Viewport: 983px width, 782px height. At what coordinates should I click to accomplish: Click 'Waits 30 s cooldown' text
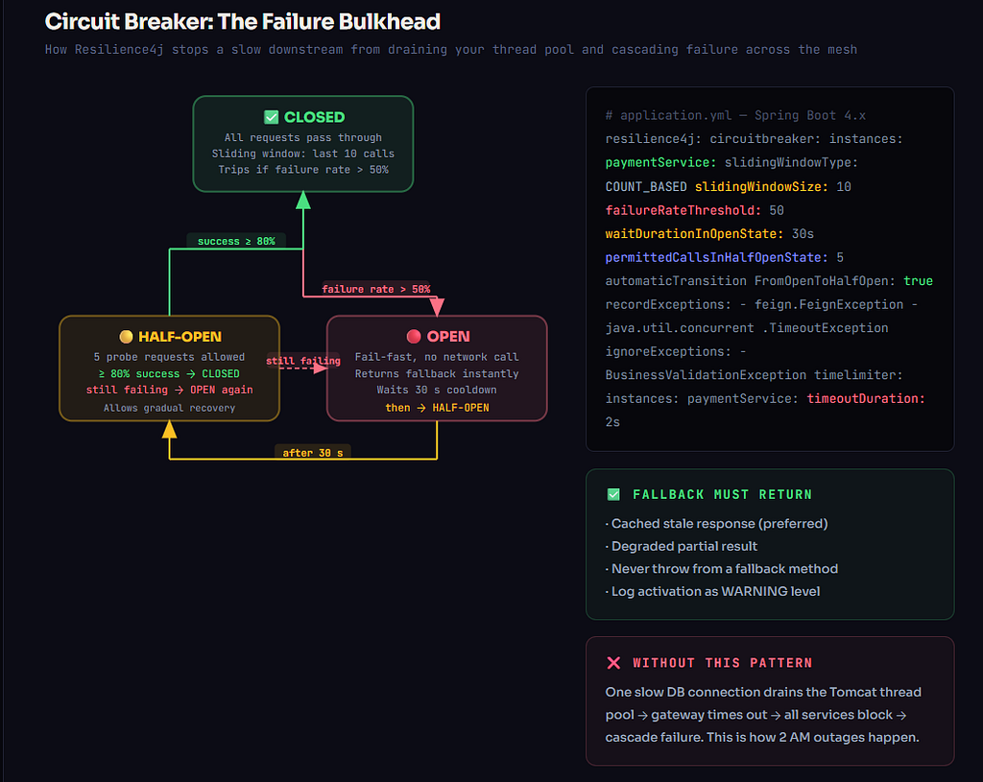point(437,390)
